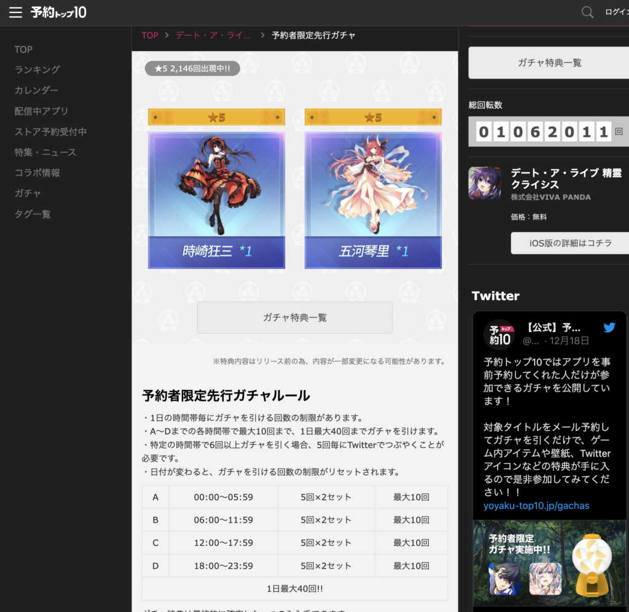Go to TOP in the sidebar
The image size is (629, 612).
23,49
